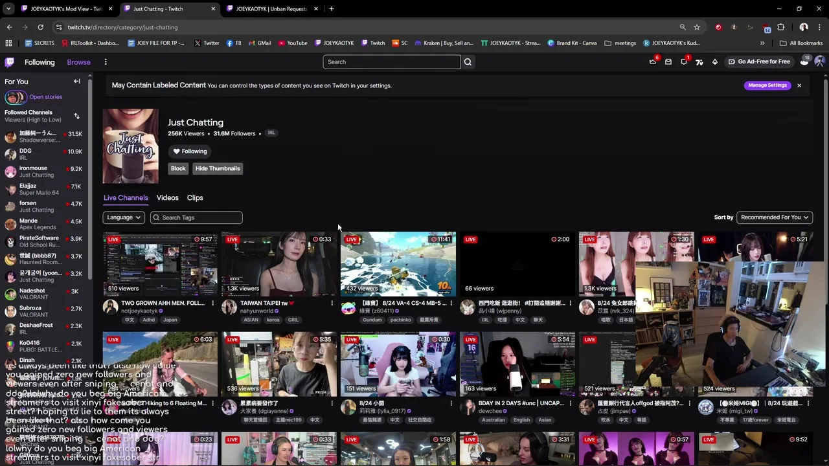
Task: Open the Chrome three-dot menu
Action: pos(820,27)
